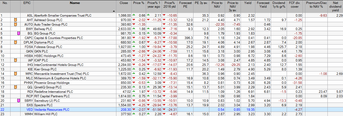Viewport: 343px width, 116px height.
Task: Open the magenta flag icon in the BG. row
Action: (x=19, y=33)
